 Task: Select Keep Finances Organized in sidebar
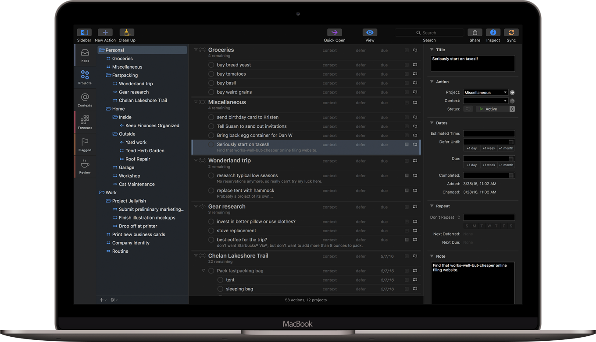coord(152,126)
